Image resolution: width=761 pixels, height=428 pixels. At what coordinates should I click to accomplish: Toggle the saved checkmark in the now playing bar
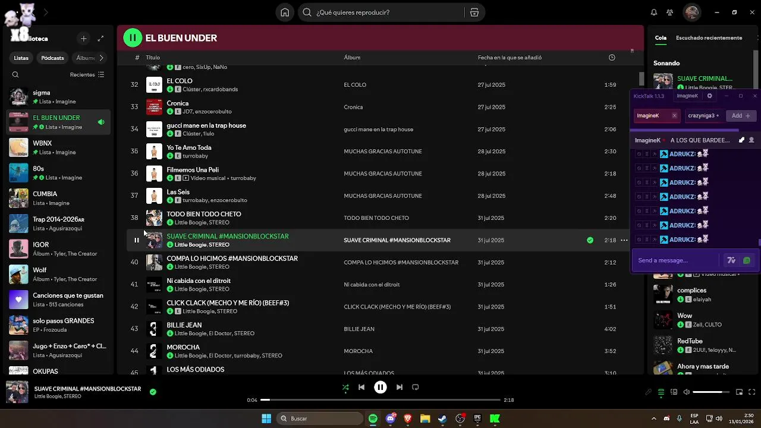[x=153, y=392]
